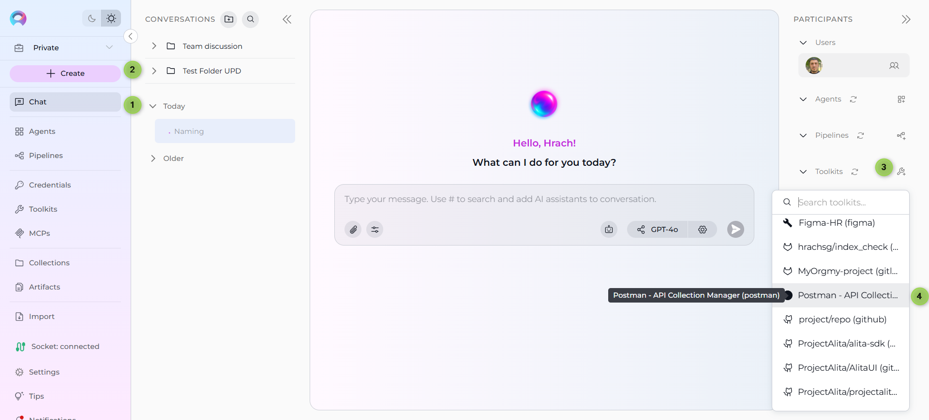Refresh the Agents list in Participants
The image size is (929, 420).
(853, 99)
